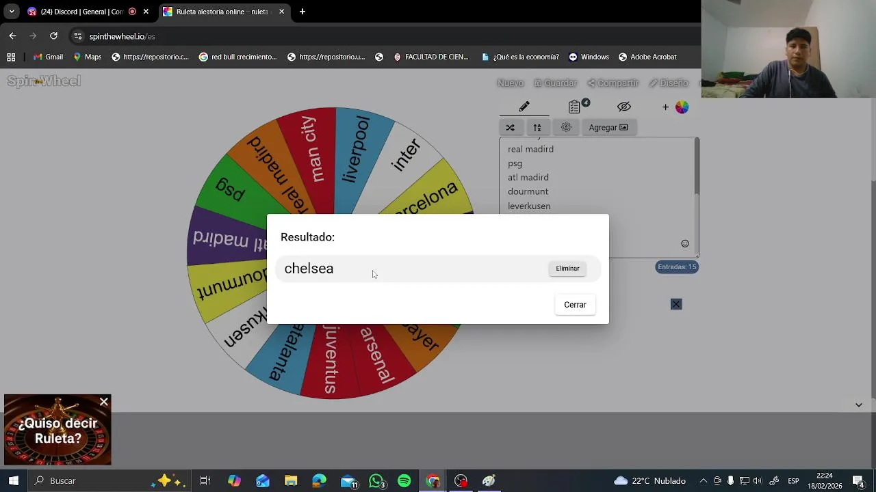Open the ¿Qué es la economía? bookmark
The image size is (876, 492).
[520, 57]
